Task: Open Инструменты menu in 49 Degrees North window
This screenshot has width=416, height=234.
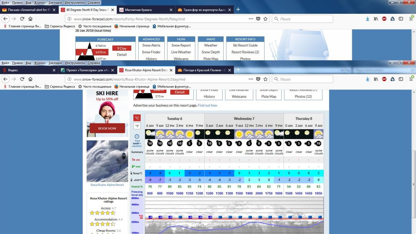Action: point(75,3)
